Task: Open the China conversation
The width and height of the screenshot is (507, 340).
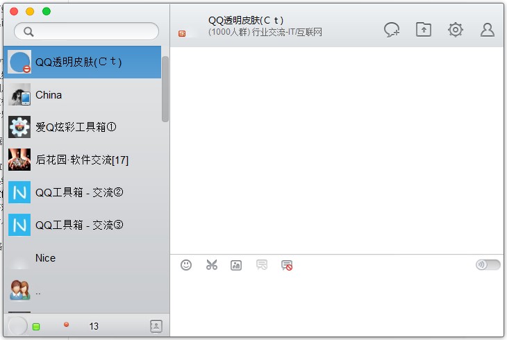Action: click(82, 95)
